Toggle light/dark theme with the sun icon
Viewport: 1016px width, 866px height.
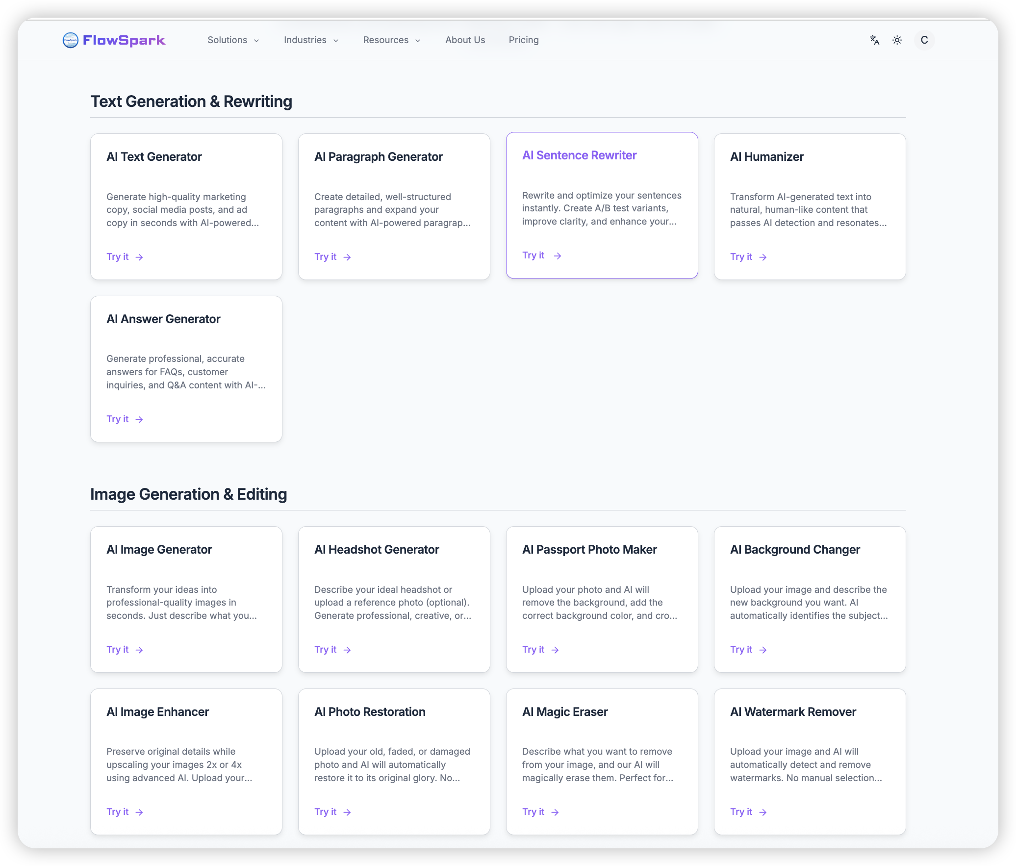click(897, 40)
